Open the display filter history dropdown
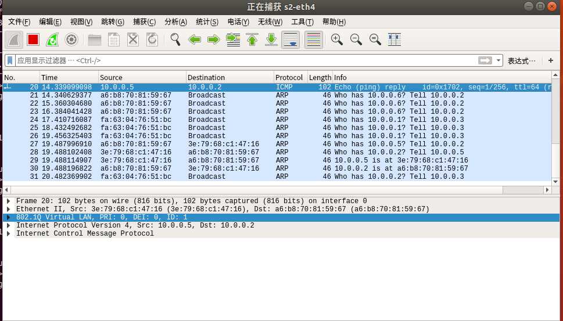 point(499,60)
